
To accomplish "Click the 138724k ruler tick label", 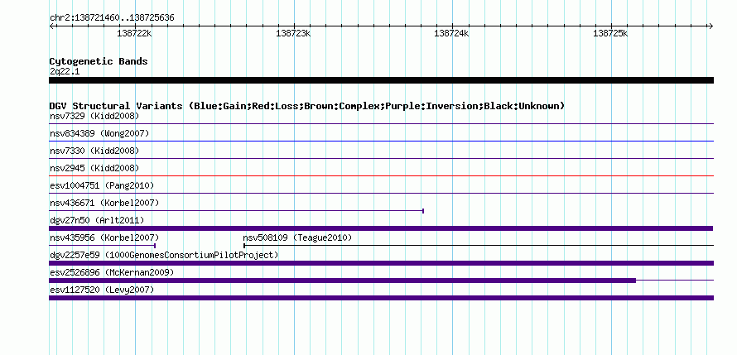I will click(x=451, y=33).
